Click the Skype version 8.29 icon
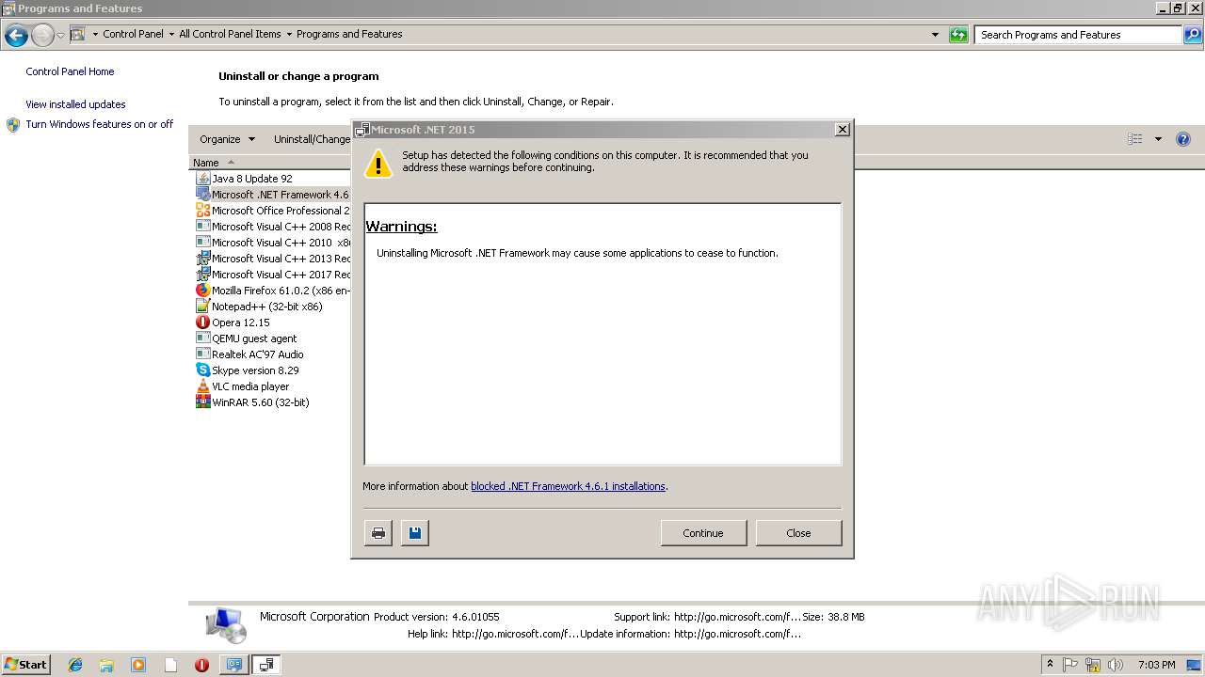Viewport: 1205px width, 677px height. coord(202,370)
